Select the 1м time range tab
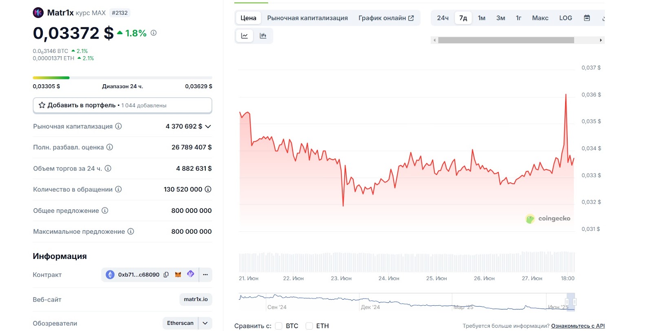 482,18
